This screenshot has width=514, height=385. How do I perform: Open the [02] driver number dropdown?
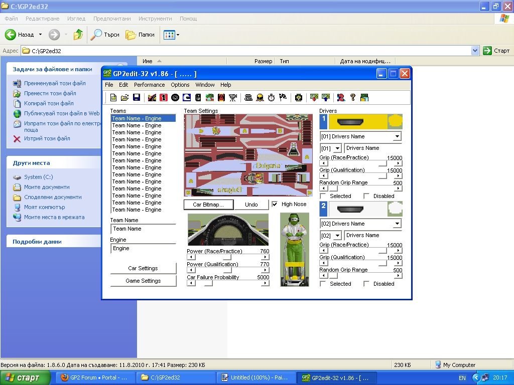point(337,236)
